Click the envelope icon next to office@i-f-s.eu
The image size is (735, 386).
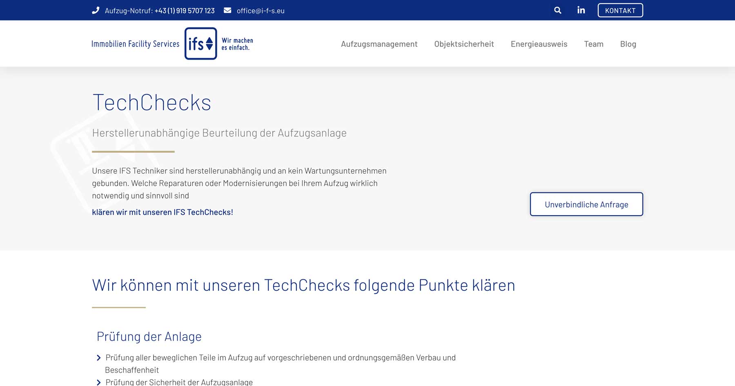(227, 10)
